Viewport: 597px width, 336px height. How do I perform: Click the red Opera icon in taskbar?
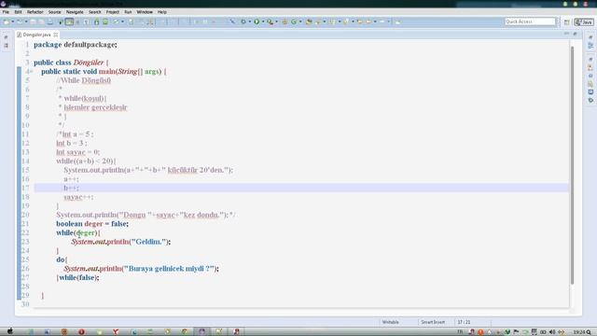[81, 332]
